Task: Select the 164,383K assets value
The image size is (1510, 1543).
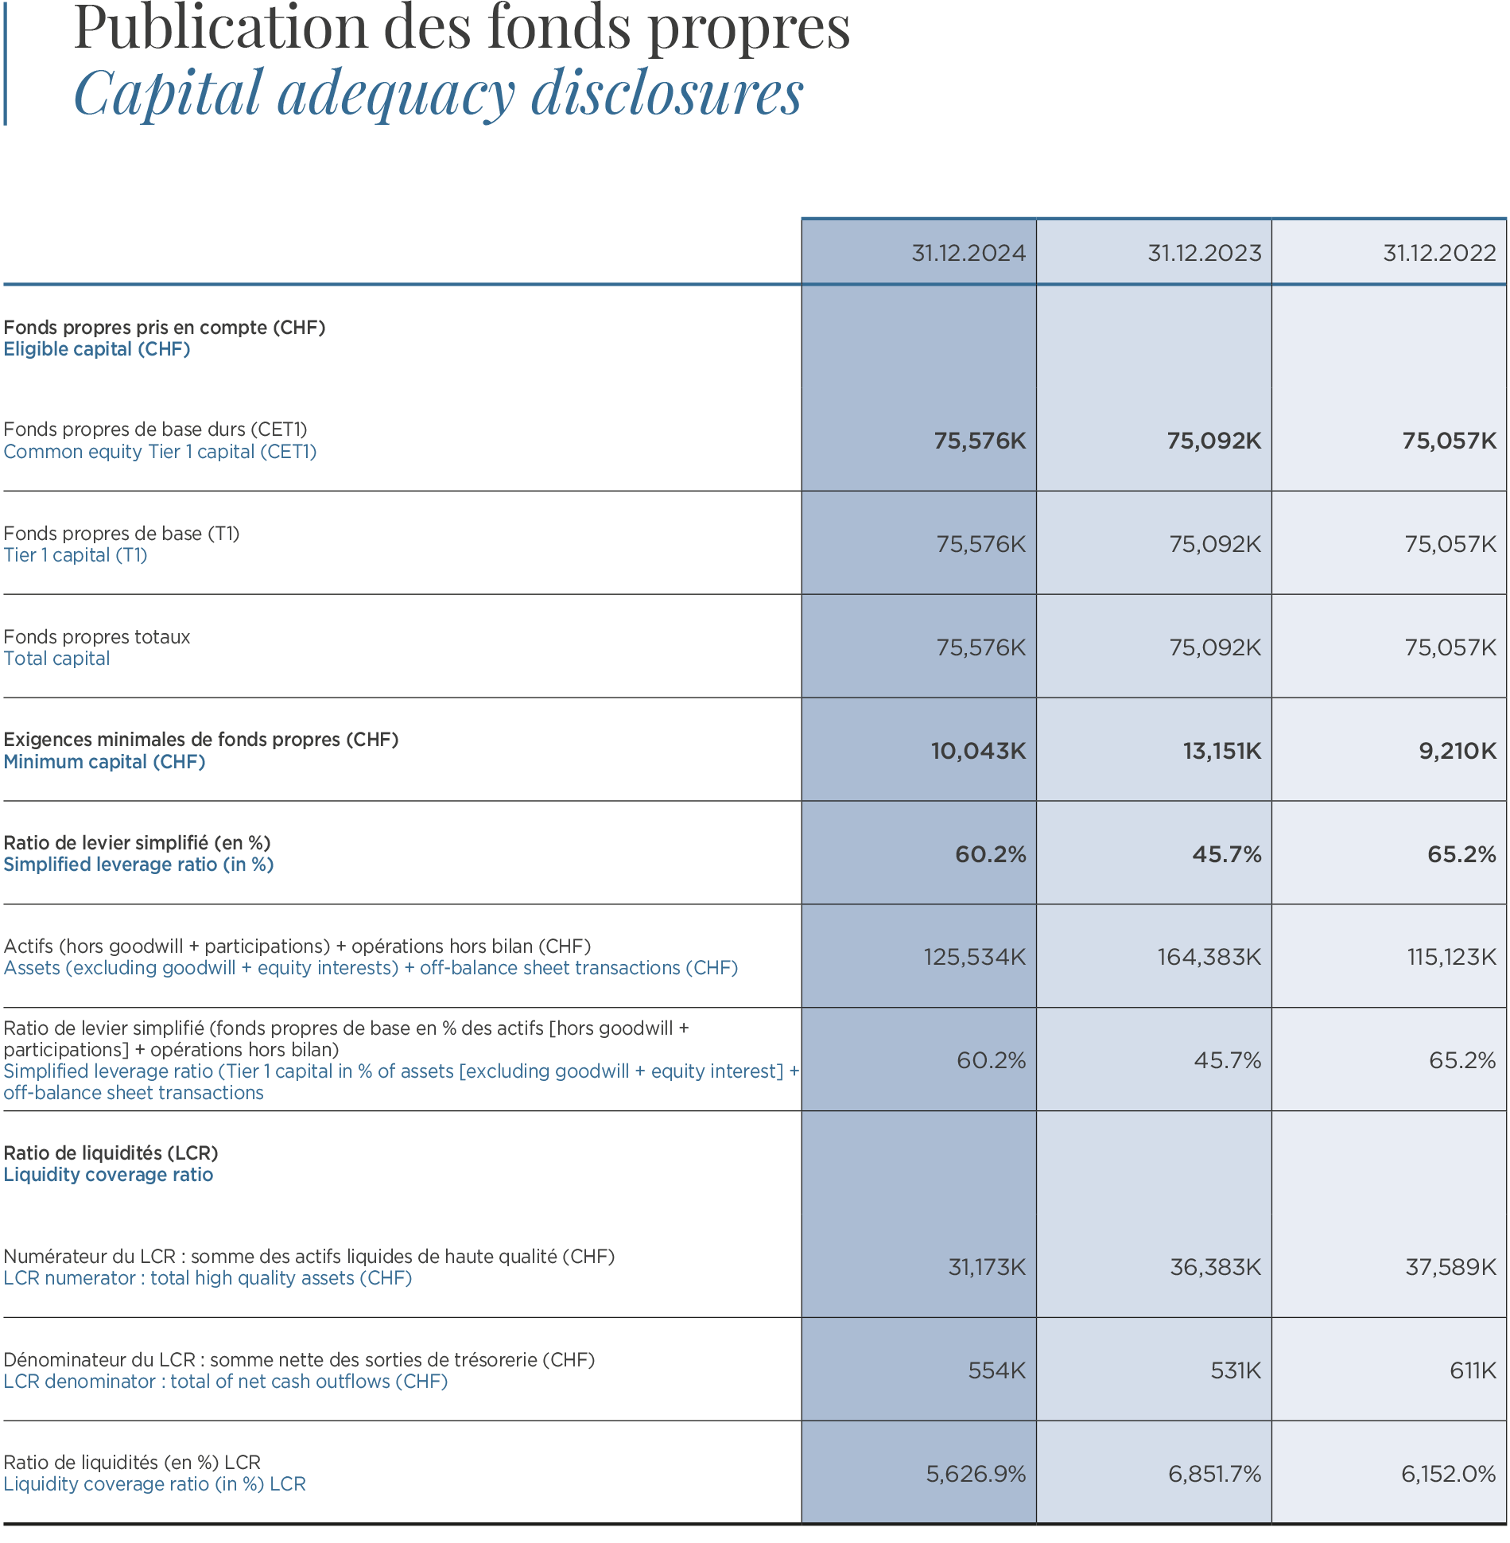Action: click(1209, 957)
